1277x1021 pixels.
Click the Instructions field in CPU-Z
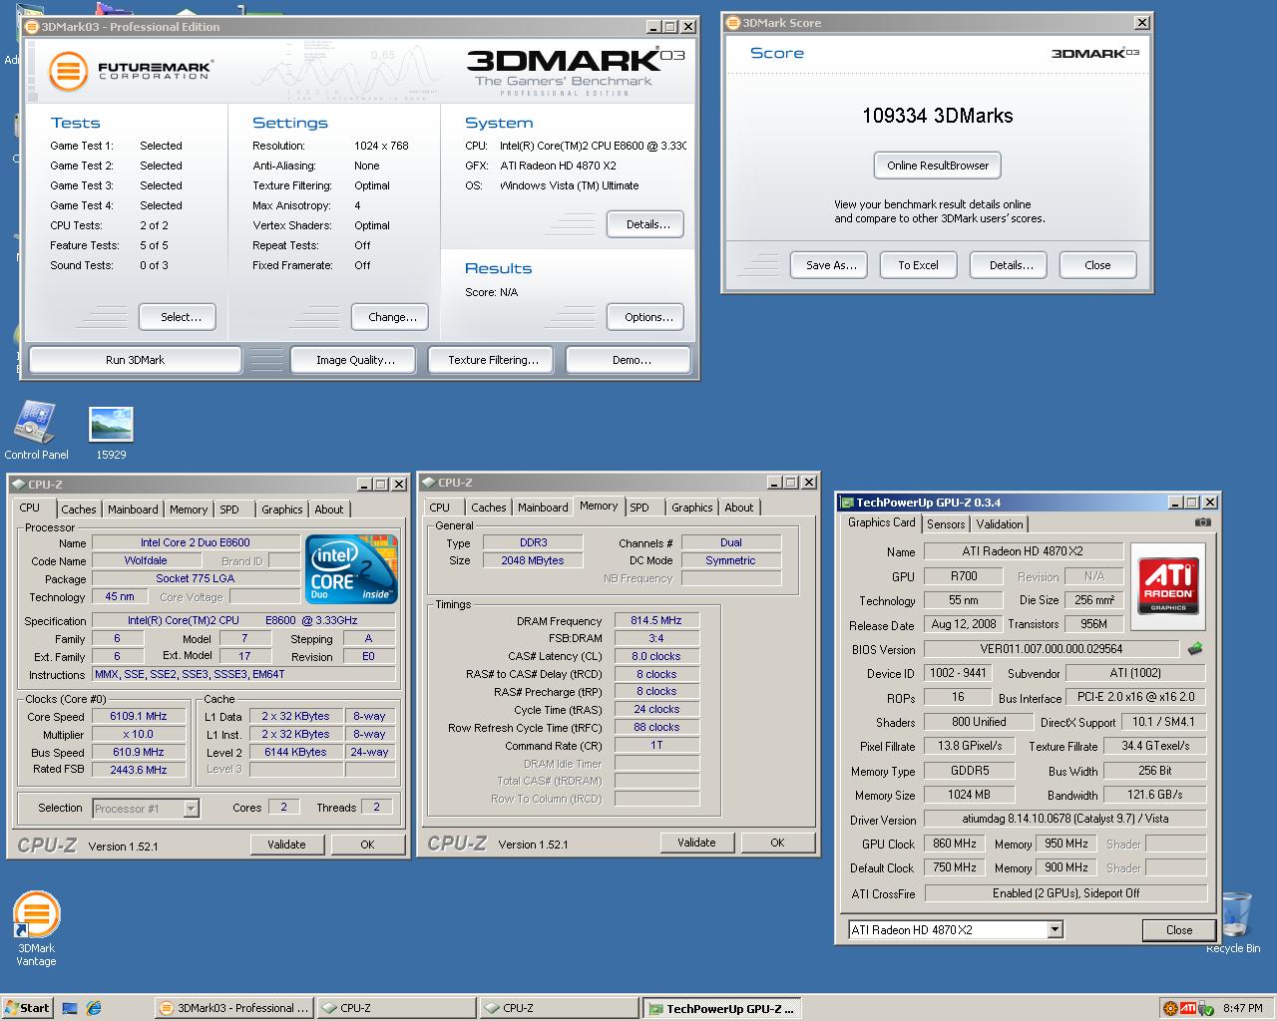[x=243, y=674]
